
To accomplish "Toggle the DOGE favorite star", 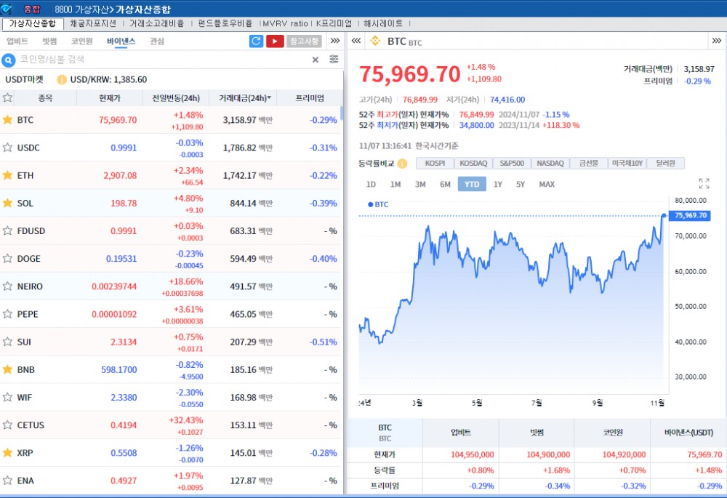I will point(9,258).
